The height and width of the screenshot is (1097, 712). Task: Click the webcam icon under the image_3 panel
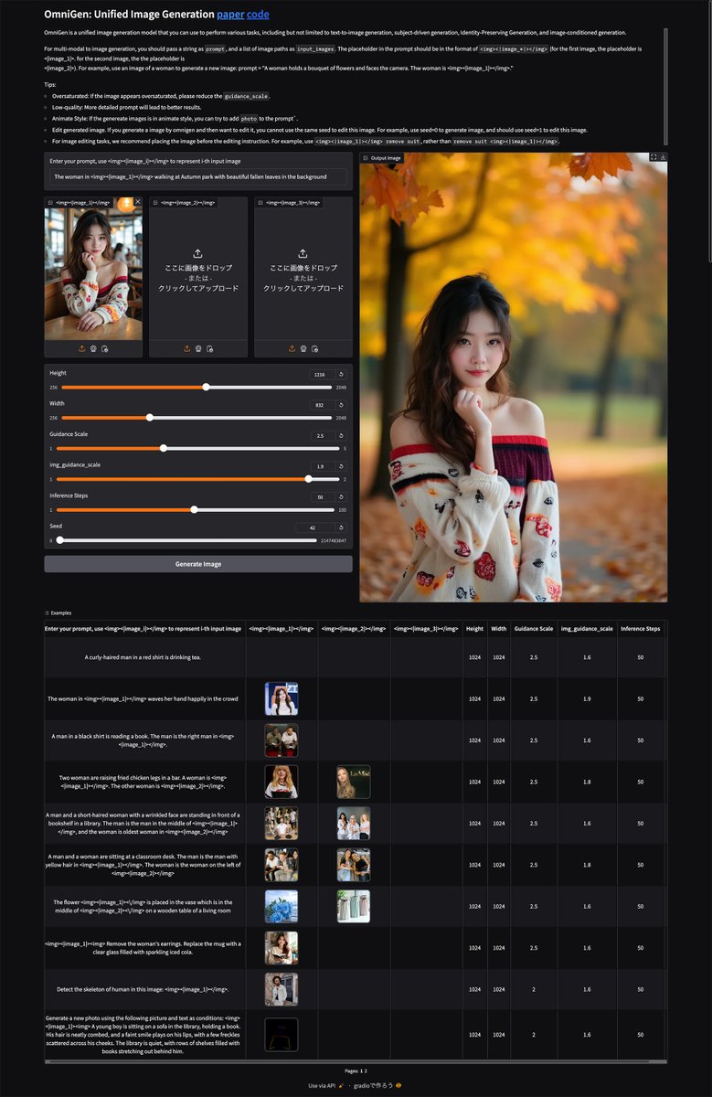tap(303, 348)
